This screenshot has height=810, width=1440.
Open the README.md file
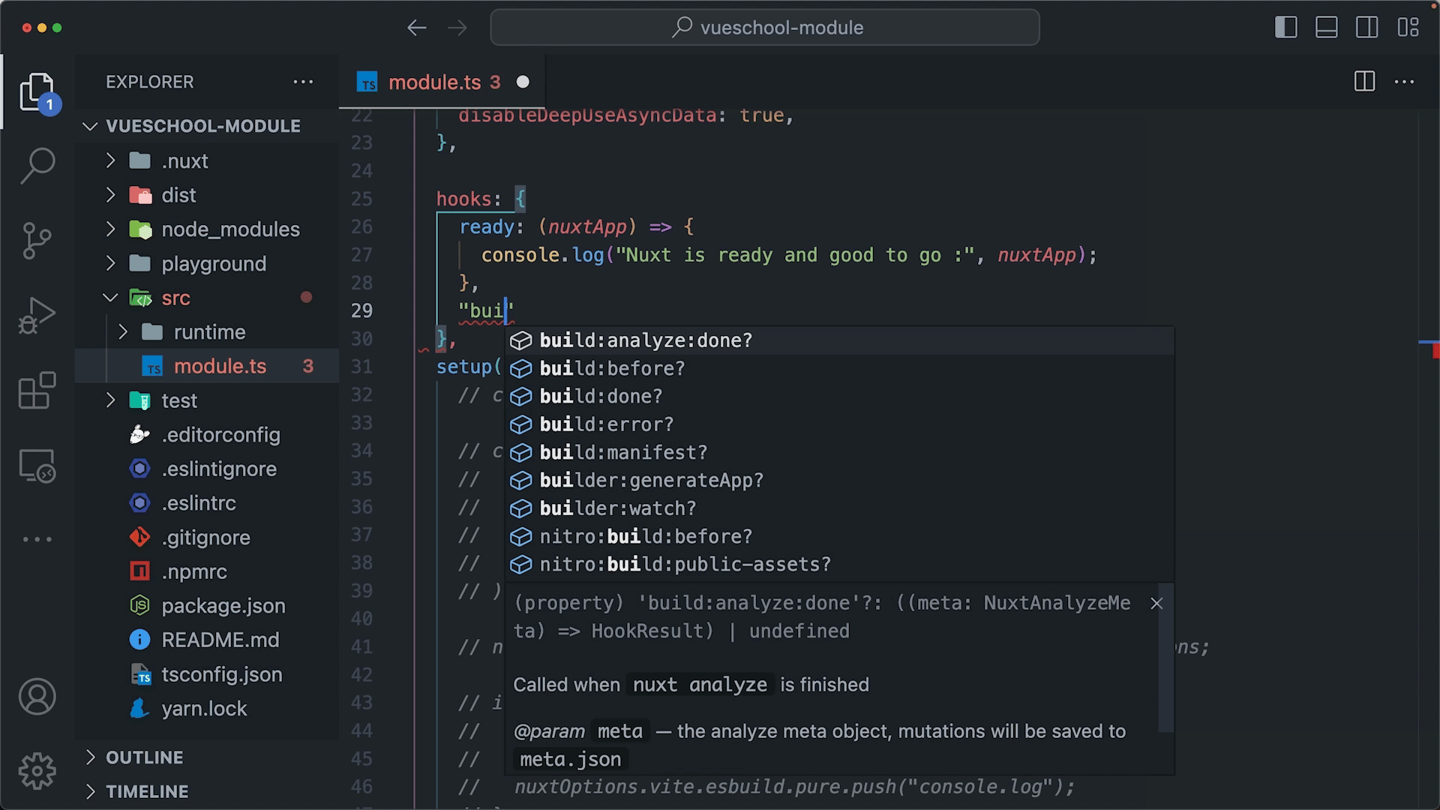coord(207,640)
